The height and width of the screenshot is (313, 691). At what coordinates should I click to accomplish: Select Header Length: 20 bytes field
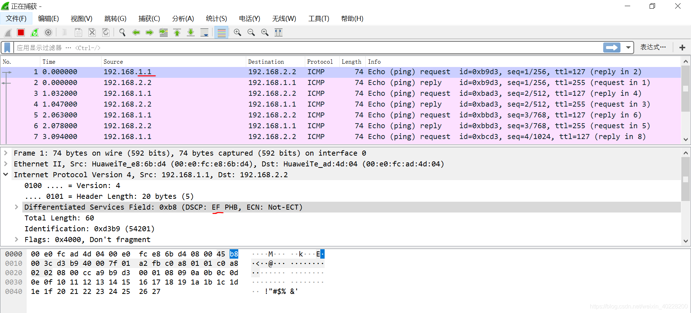pyautogui.click(x=109, y=196)
